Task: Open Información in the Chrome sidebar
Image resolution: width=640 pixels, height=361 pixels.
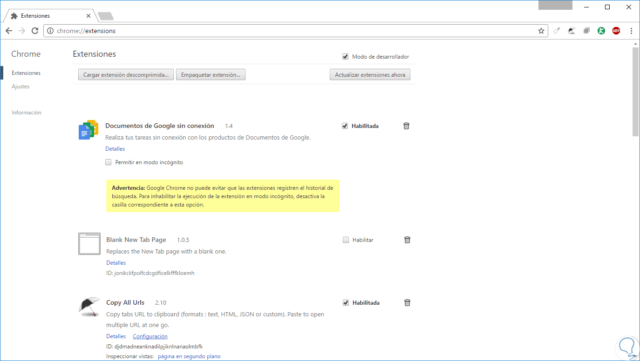Action: [27, 113]
